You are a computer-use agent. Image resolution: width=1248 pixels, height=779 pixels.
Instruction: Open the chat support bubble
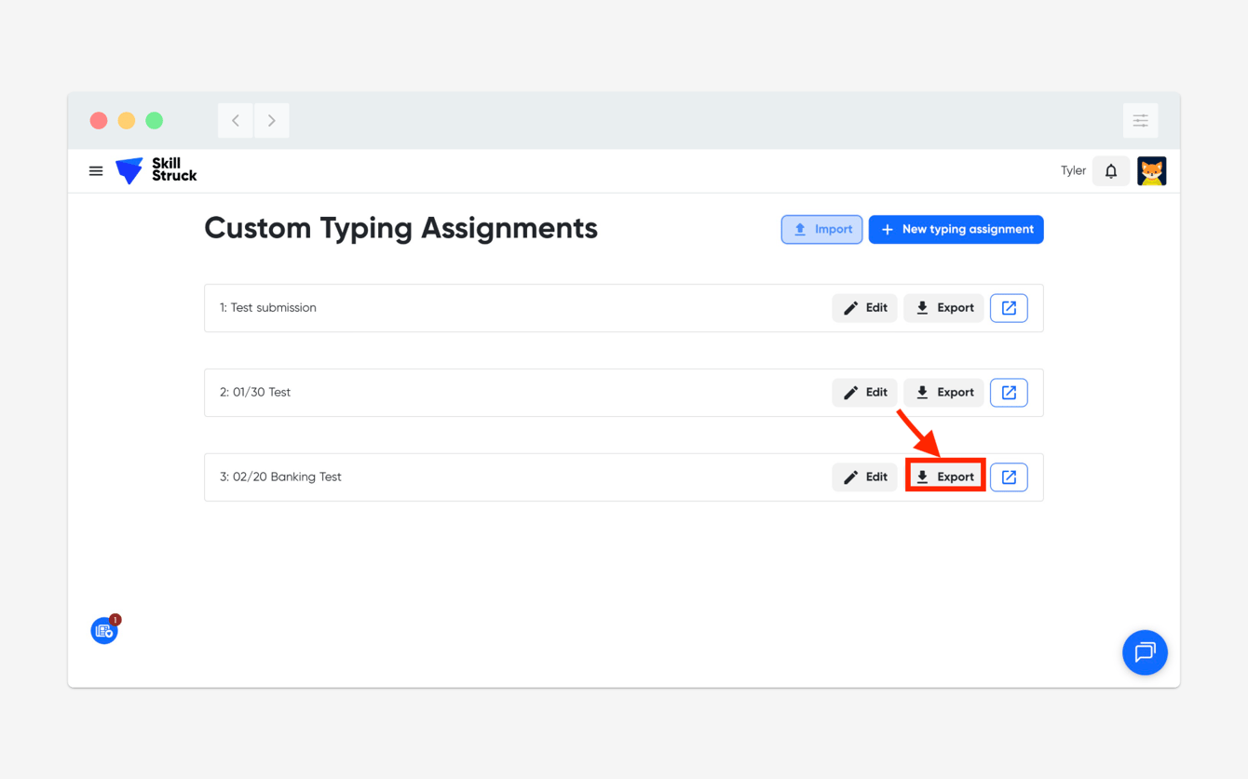point(1145,652)
